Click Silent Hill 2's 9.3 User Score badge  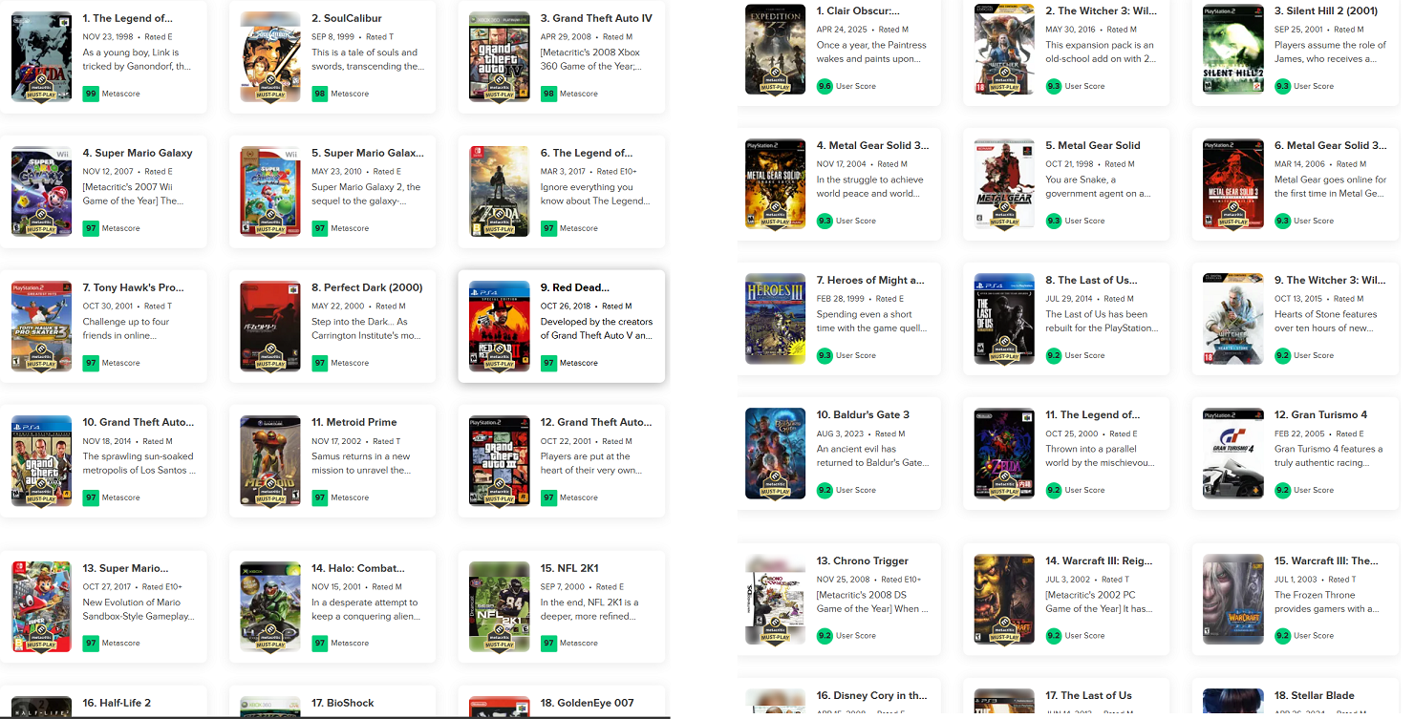pos(1282,86)
